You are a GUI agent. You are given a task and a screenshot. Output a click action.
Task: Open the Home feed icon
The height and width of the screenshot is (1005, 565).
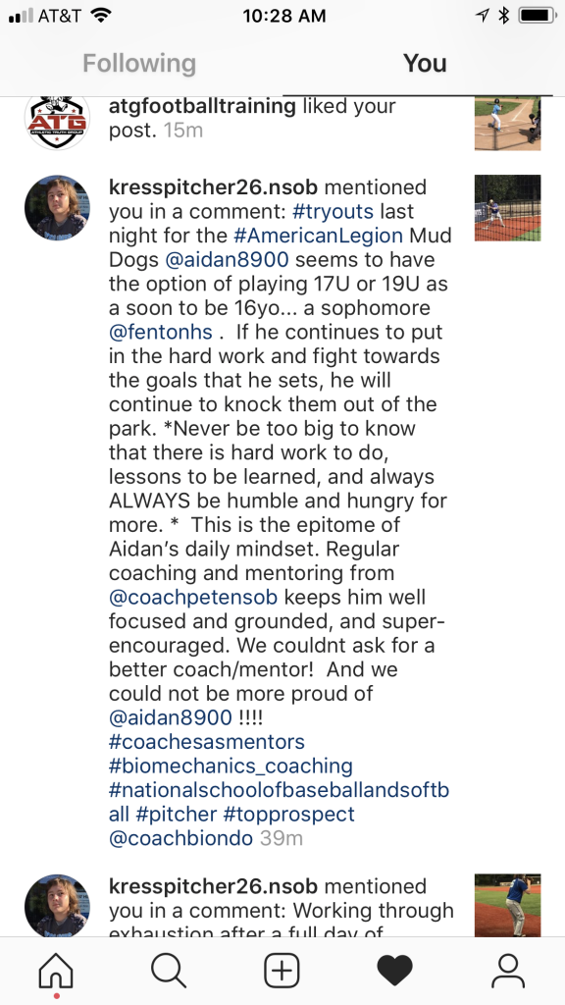56,971
